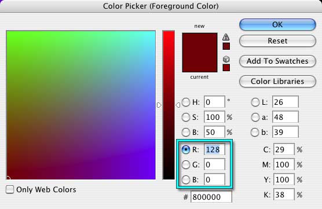
Task: Click the L field showing 26
Action: pyautogui.click(x=286, y=102)
